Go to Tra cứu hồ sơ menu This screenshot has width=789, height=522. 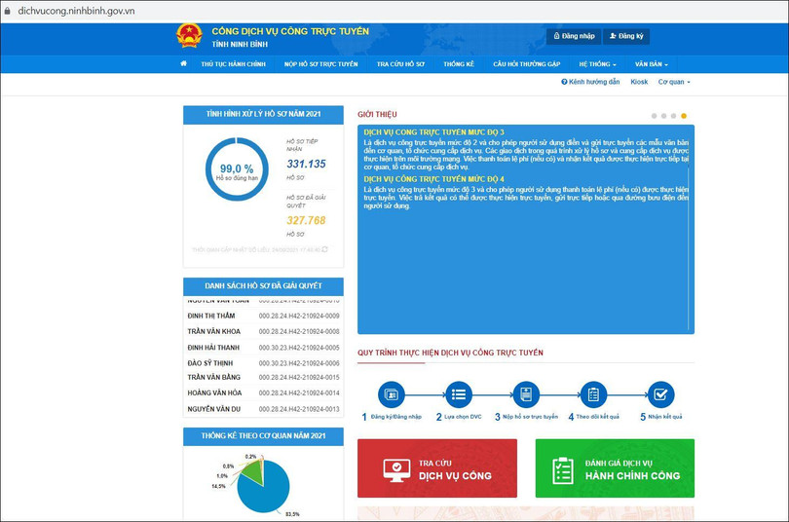click(400, 64)
